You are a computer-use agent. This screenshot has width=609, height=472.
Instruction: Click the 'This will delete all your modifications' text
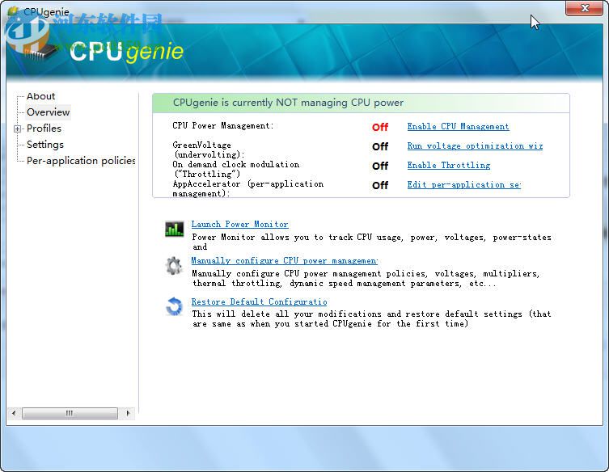coord(371,318)
